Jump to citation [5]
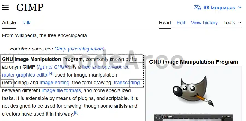 (x=76, y=113)
